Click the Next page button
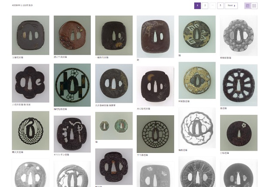262x187 pixels. 231,6
